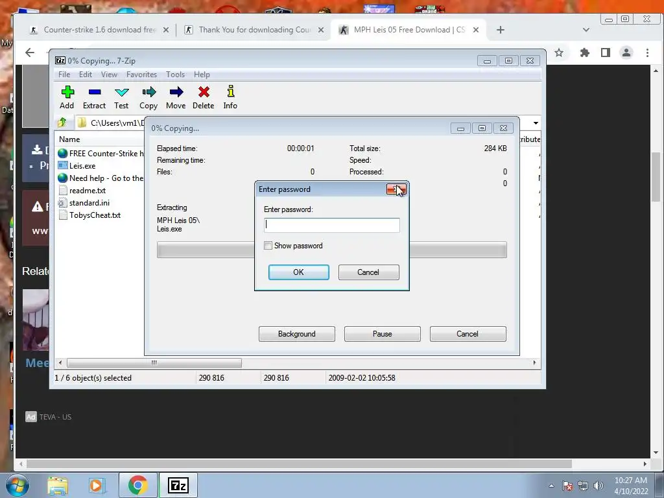Select the Leis.exe file icon
The image size is (664, 498).
[63, 165]
